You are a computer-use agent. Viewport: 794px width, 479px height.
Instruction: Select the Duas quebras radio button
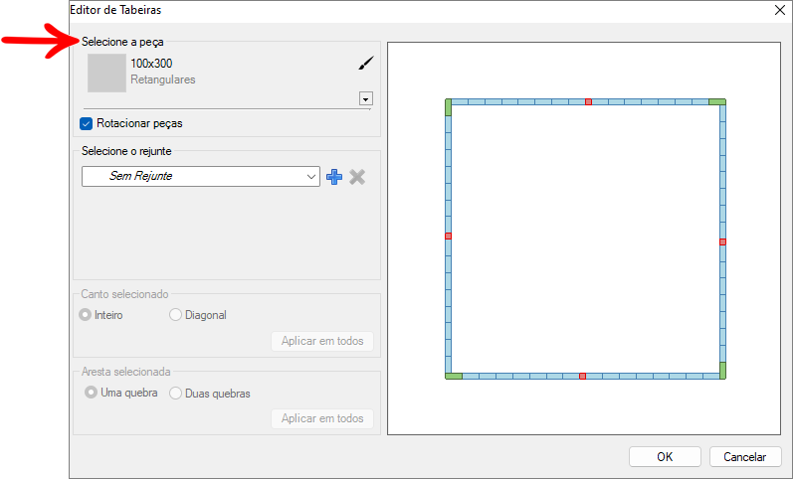point(176,393)
